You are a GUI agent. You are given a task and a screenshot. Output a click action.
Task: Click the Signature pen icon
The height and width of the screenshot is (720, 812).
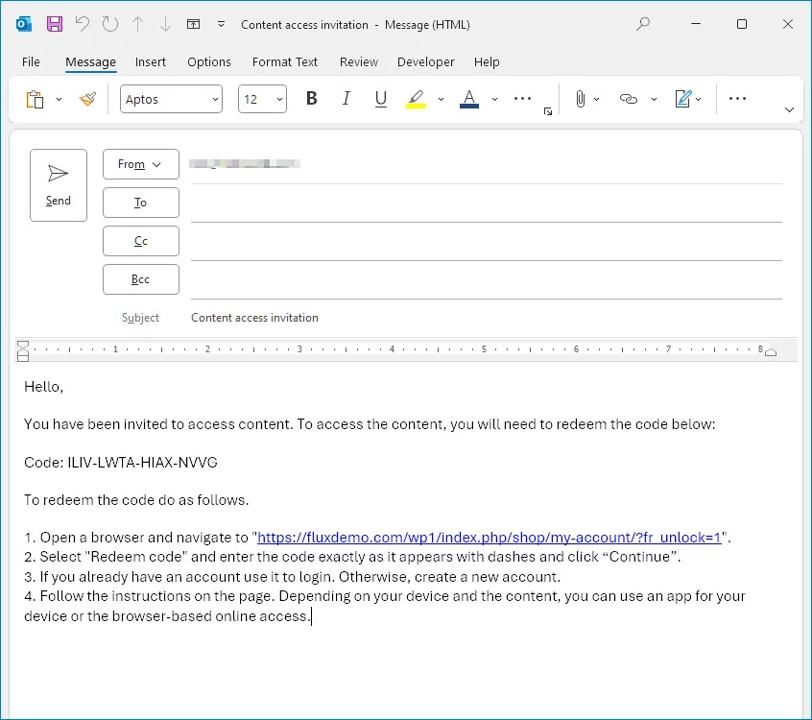click(683, 99)
